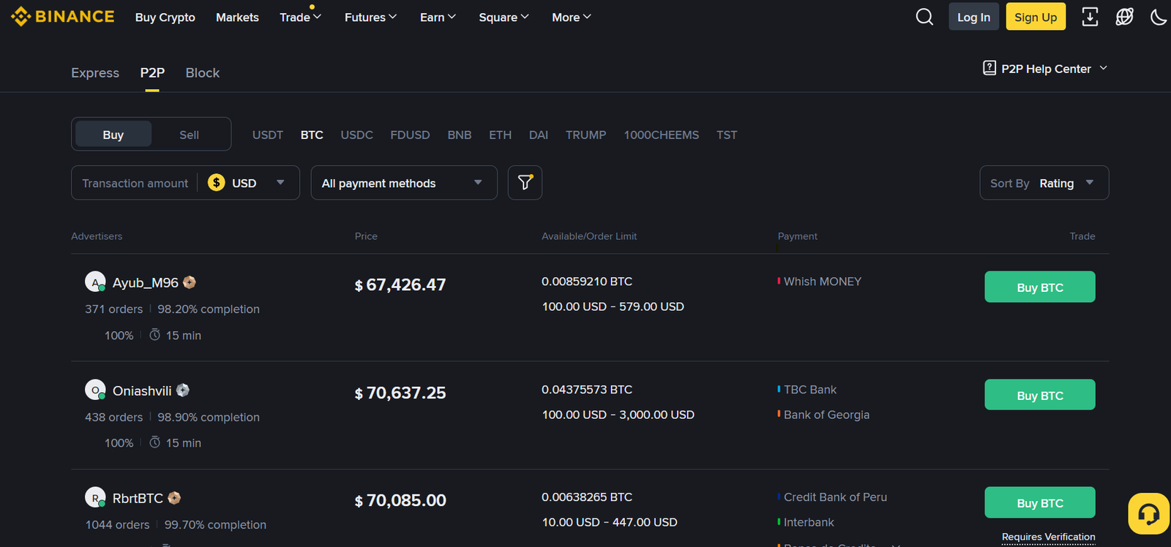
Task: Select the TST coin tab
Action: tap(727, 135)
